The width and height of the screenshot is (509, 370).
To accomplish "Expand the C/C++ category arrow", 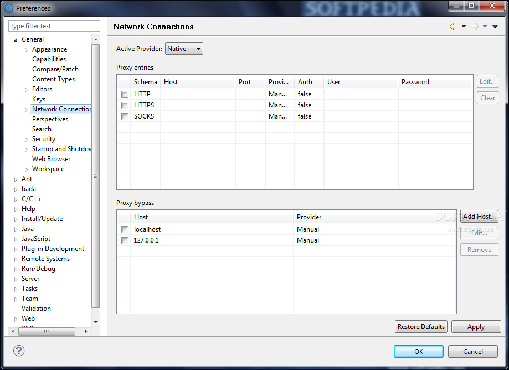I will click(x=16, y=199).
